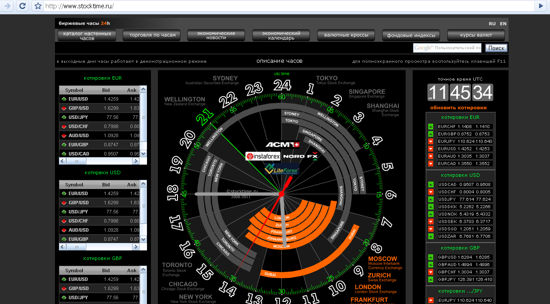Open the каталог настенных часов menu
550x304 pixels.
[x=87, y=35]
